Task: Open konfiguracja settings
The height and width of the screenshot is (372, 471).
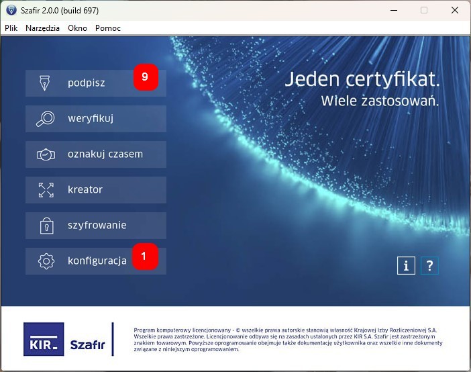Action: point(96,261)
